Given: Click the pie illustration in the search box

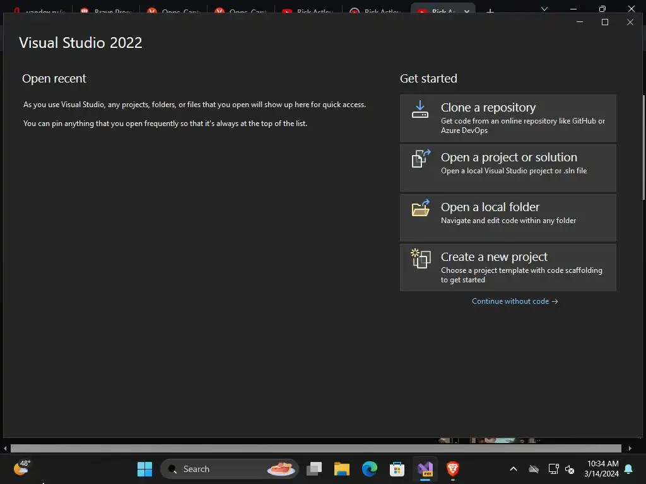Looking at the screenshot, I should click(x=281, y=469).
